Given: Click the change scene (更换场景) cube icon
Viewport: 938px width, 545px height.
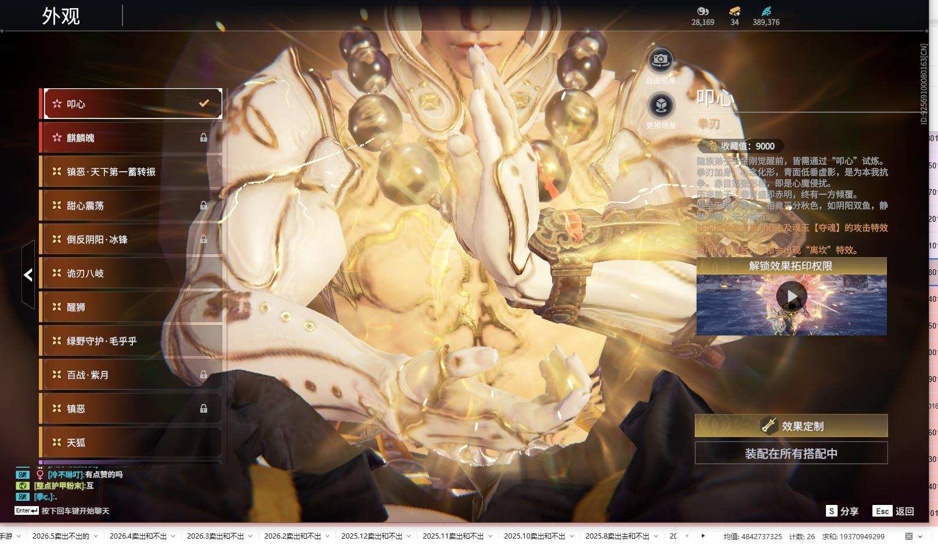Looking at the screenshot, I should click(661, 105).
